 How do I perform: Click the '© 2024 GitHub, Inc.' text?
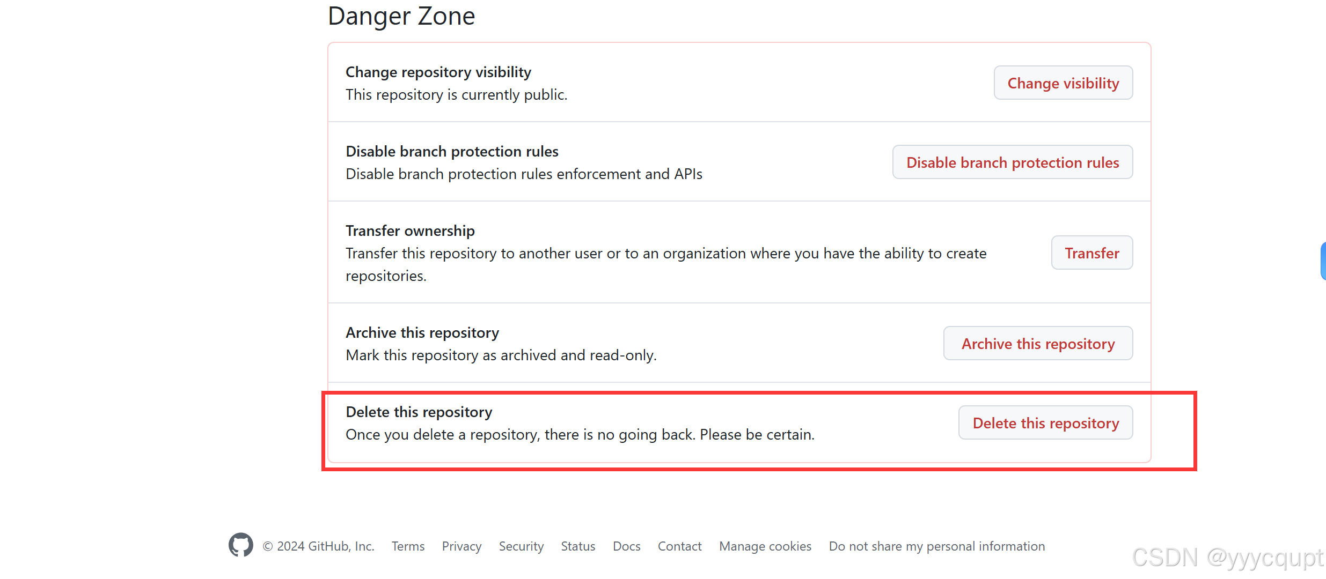tap(318, 546)
